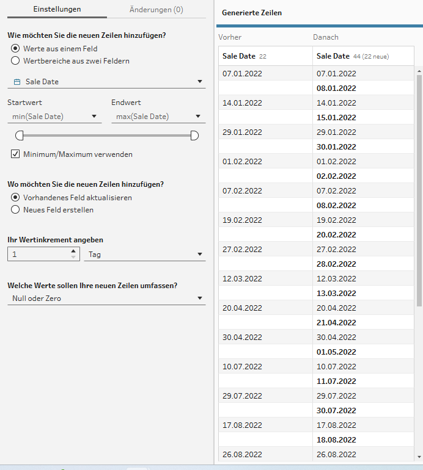The width and height of the screenshot is (423, 470).
Task: Uncheck 'Minimum/Maximum verwenden' checkbox
Action: pos(15,154)
